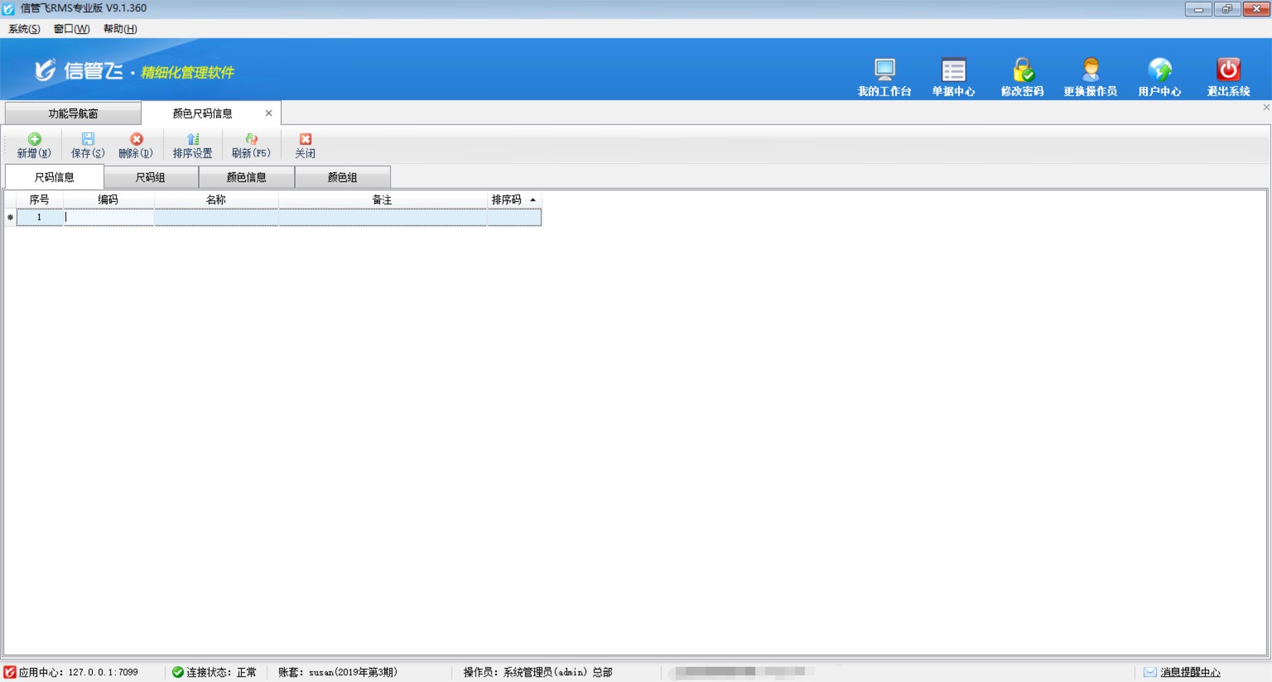
Task: Open 单据中心 document center
Action: (x=953, y=70)
